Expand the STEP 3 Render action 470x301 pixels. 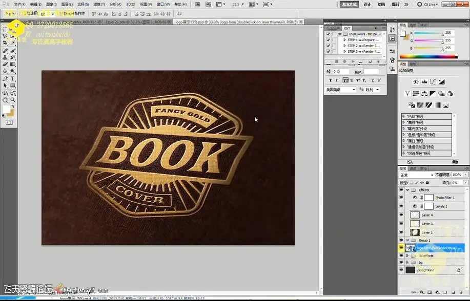[x=344, y=52]
